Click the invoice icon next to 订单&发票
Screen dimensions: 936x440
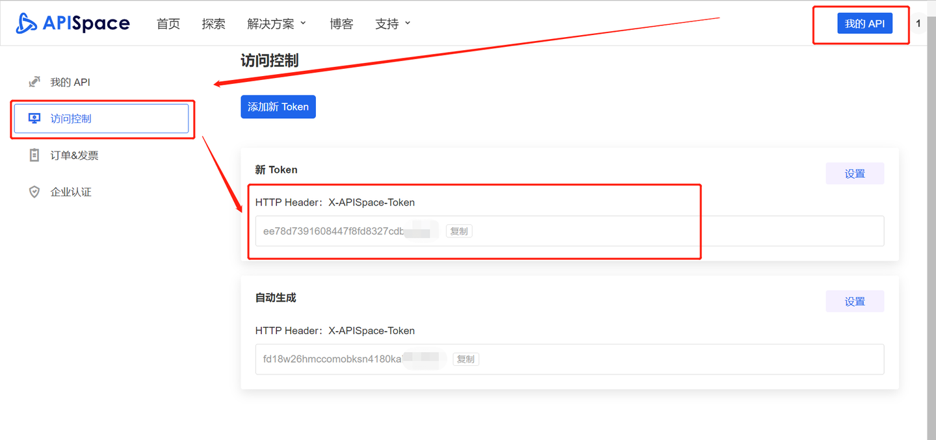[34, 155]
